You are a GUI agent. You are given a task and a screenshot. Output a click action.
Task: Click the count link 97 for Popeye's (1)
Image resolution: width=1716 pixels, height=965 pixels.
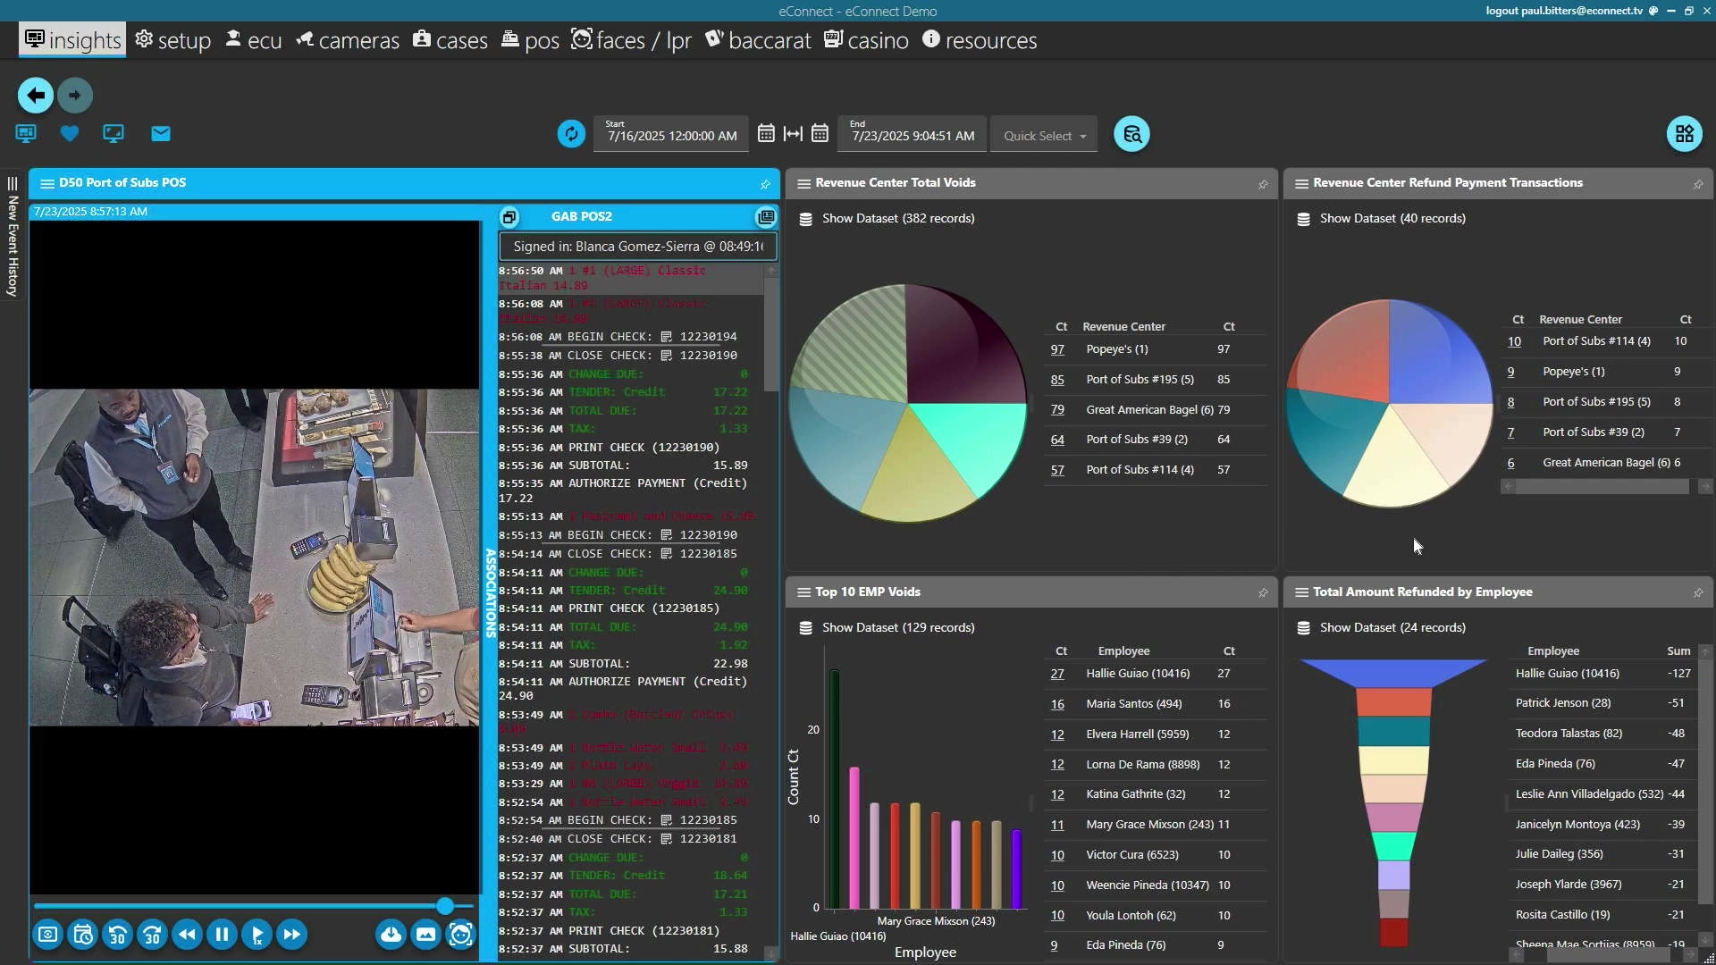pyautogui.click(x=1057, y=349)
